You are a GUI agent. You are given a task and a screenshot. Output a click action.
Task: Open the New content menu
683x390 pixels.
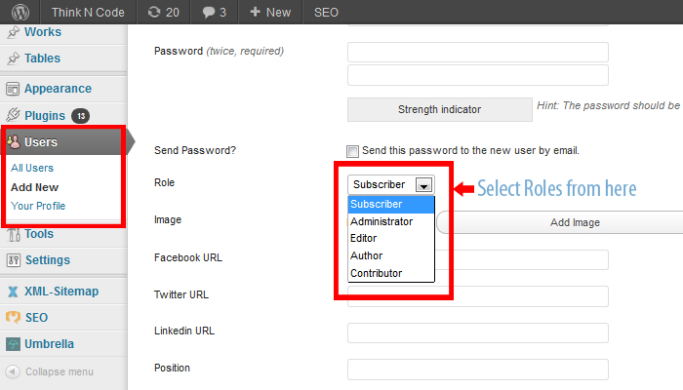[270, 12]
